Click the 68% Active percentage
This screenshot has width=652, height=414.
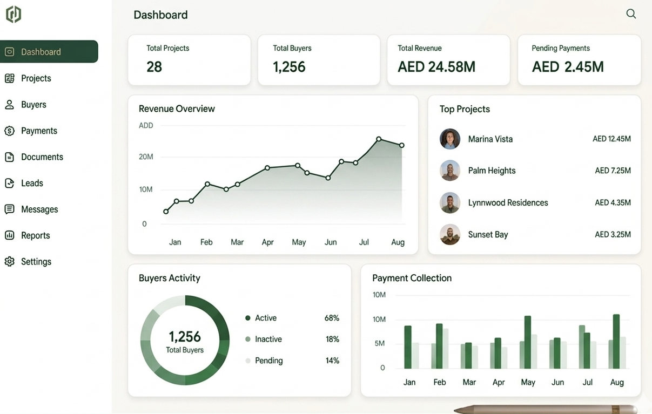click(332, 318)
